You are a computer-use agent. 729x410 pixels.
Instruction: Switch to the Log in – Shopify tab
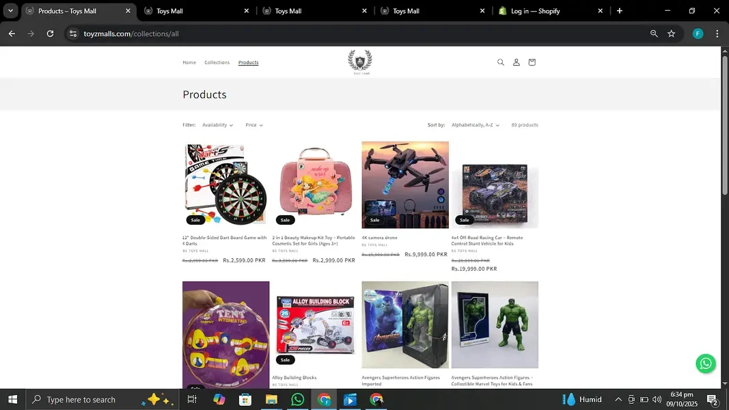(549, 11)
